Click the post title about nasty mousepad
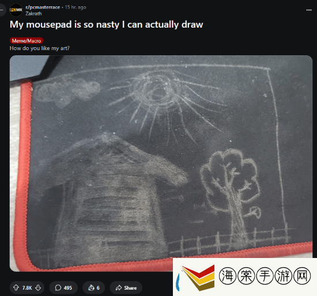Viewport: 317px width, 296px height. pyautogui.click(x=107, y=24)
